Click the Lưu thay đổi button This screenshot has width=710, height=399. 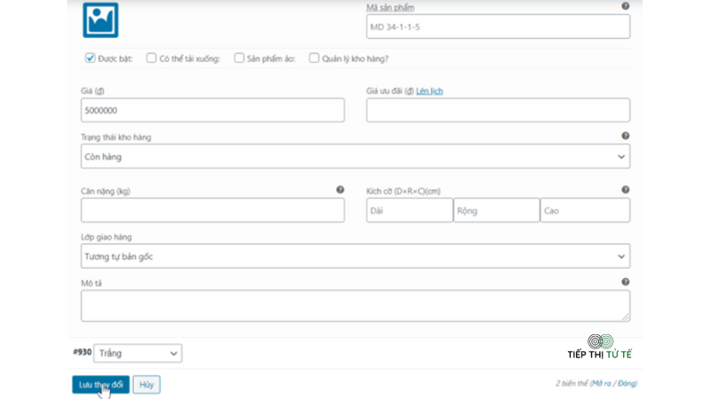click(x=100, y=385)
